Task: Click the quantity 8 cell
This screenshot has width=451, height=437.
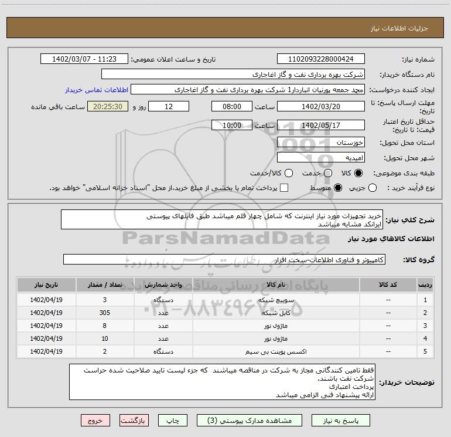Action: tap(105, 326)
